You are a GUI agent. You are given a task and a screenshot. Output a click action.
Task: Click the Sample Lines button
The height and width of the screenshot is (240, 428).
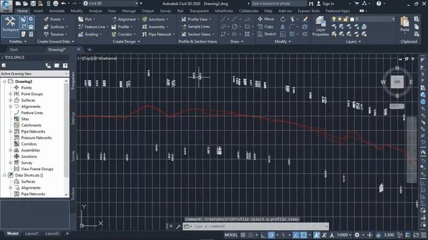[196, 27]
